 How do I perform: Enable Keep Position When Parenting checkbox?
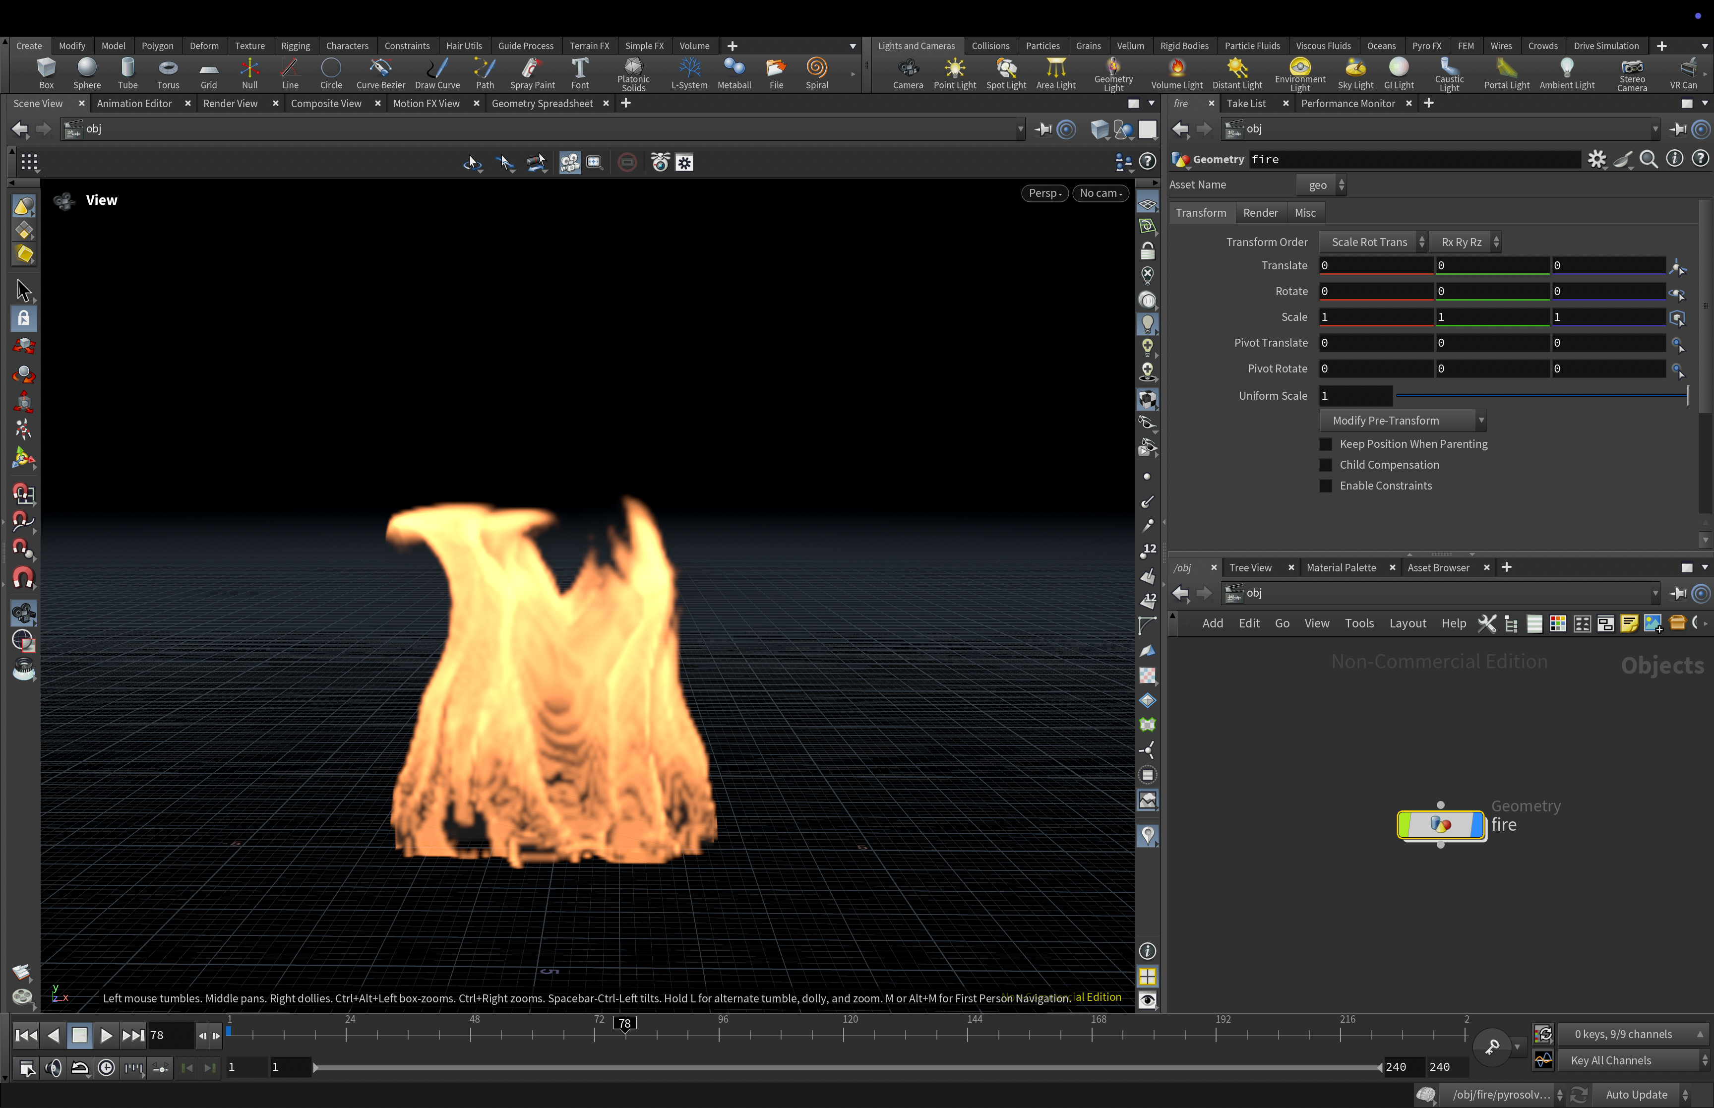1325,444
